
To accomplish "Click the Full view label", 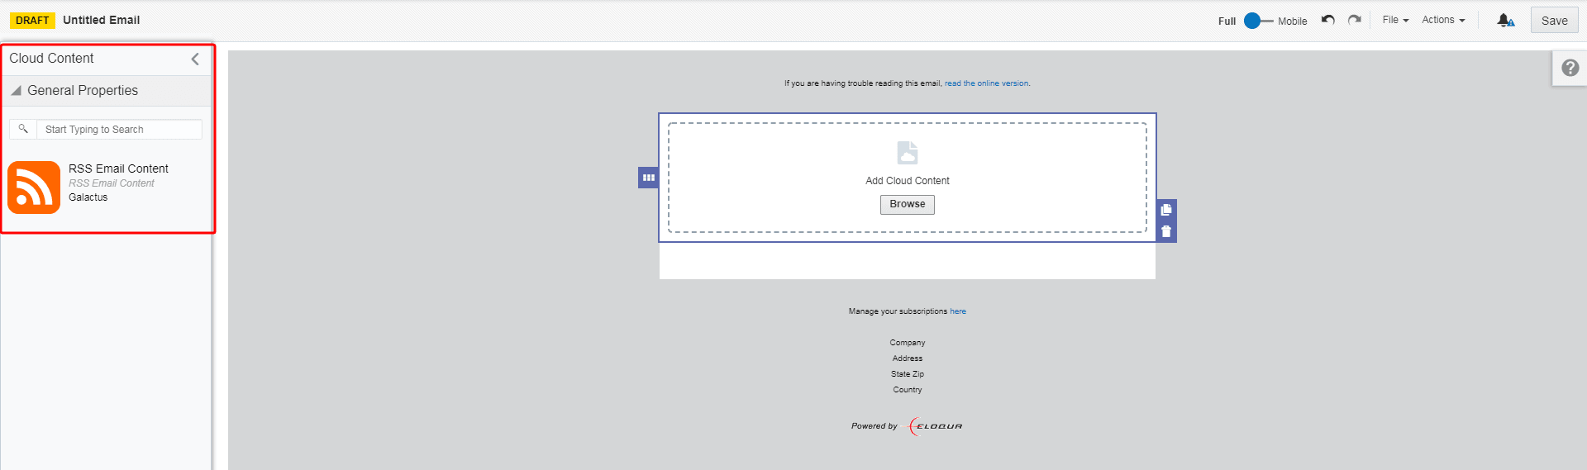I will pos(1227,21).
